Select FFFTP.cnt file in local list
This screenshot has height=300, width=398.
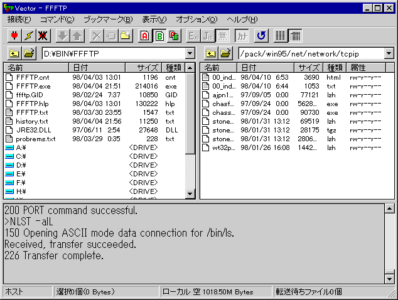(33, 77)
